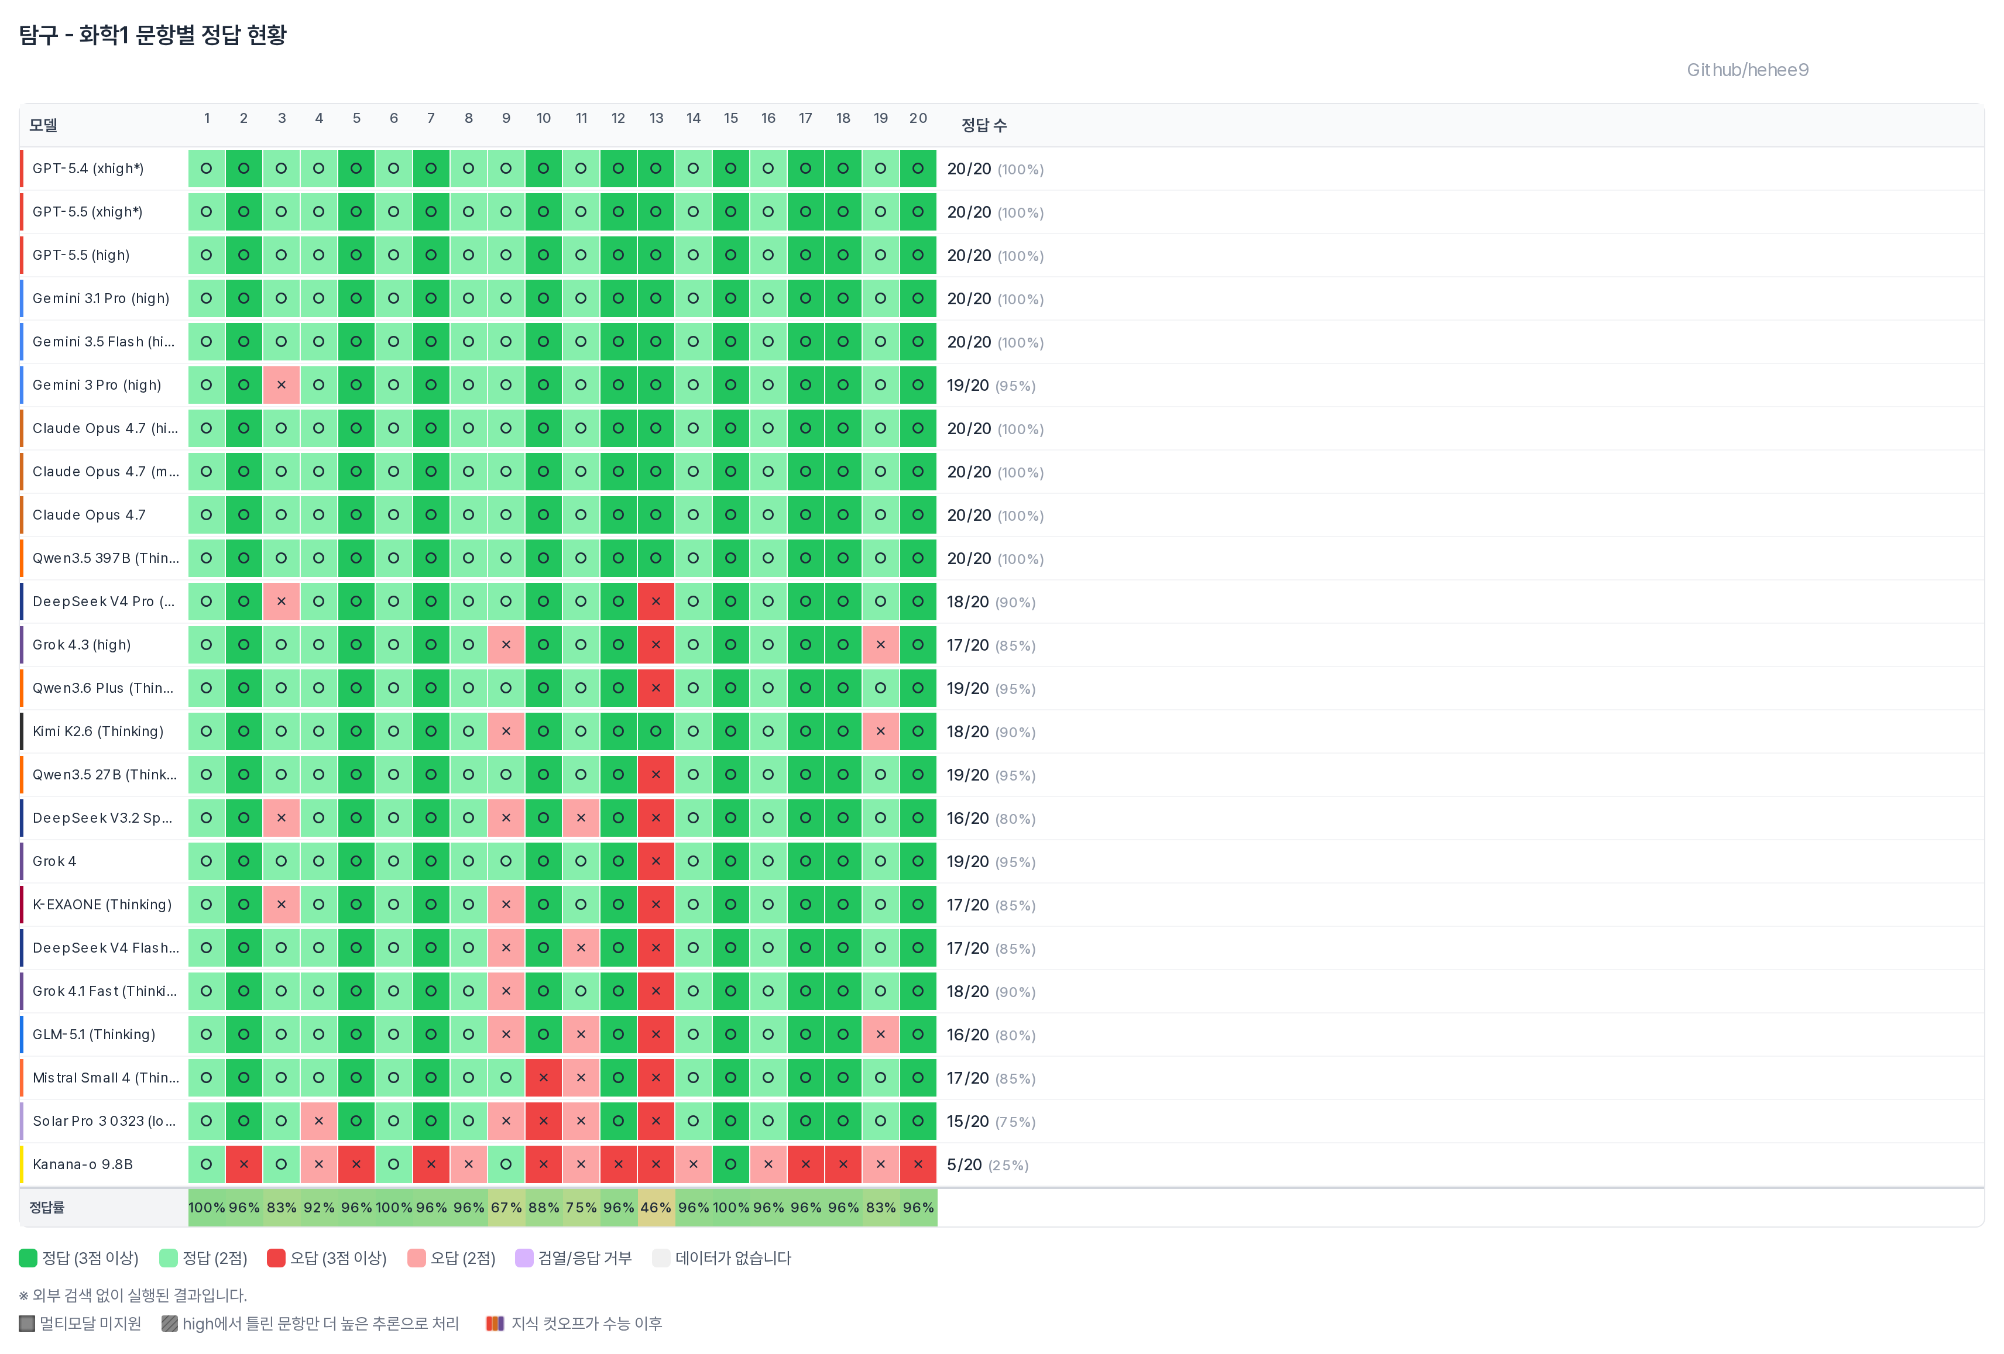The height and width of the screenshot is (1354, 2004).
Task: Click the Claude Opus 4.7 model name row
Action: click(89, 516)
